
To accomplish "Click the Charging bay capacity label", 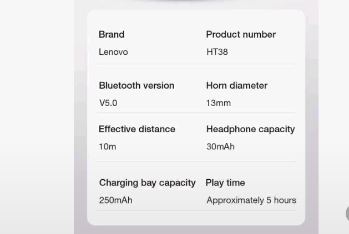I will point(147,183).
